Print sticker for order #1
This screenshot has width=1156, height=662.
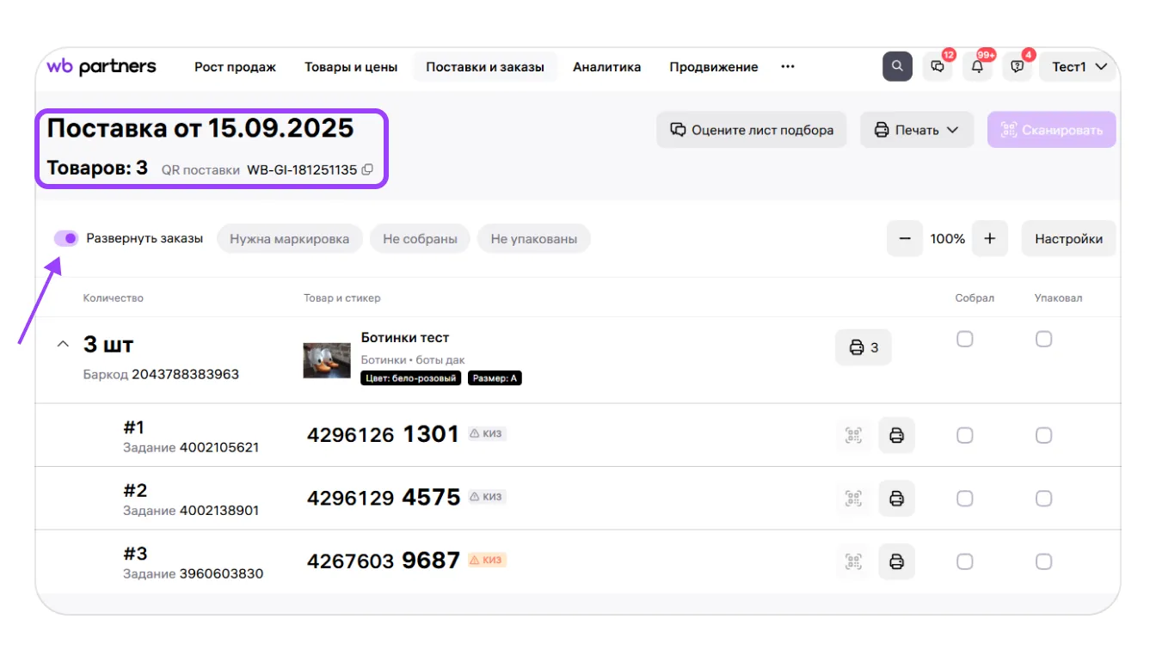896,435
